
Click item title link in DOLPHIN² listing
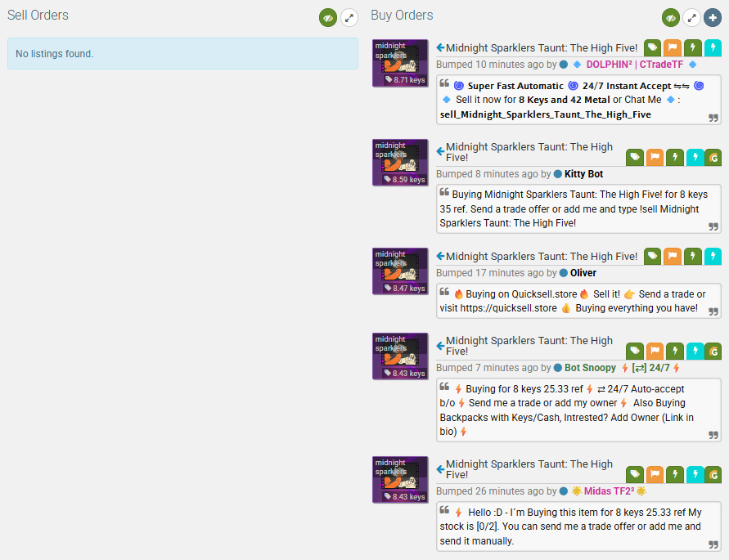click(542, 48)
